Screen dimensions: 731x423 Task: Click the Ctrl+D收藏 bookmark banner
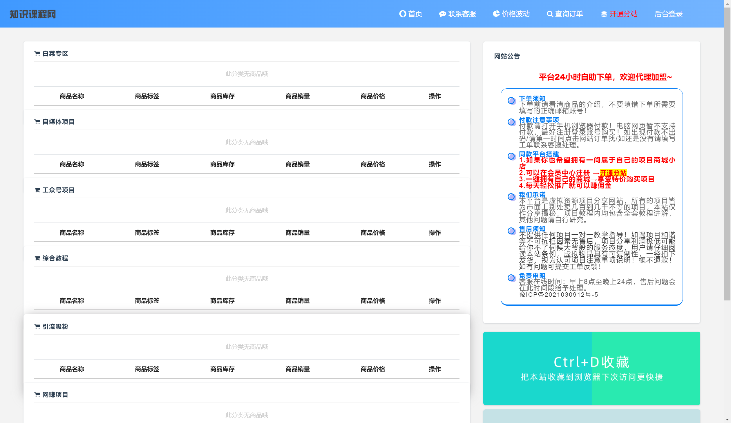click(x=591, y=368)
